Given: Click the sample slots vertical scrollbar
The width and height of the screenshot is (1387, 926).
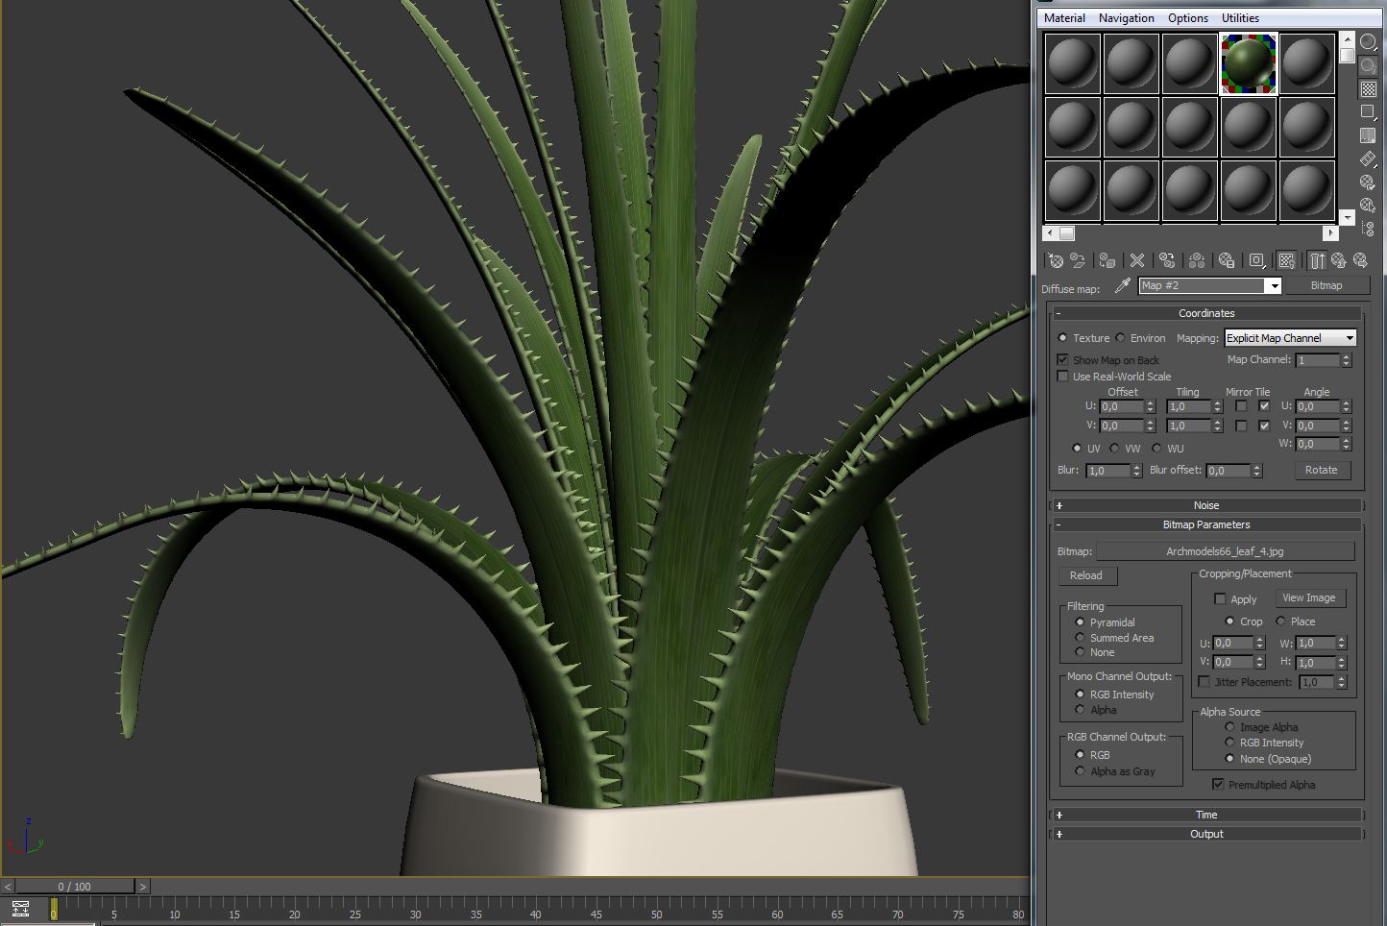Looking at the screenshot, I should coord(1348,130).
